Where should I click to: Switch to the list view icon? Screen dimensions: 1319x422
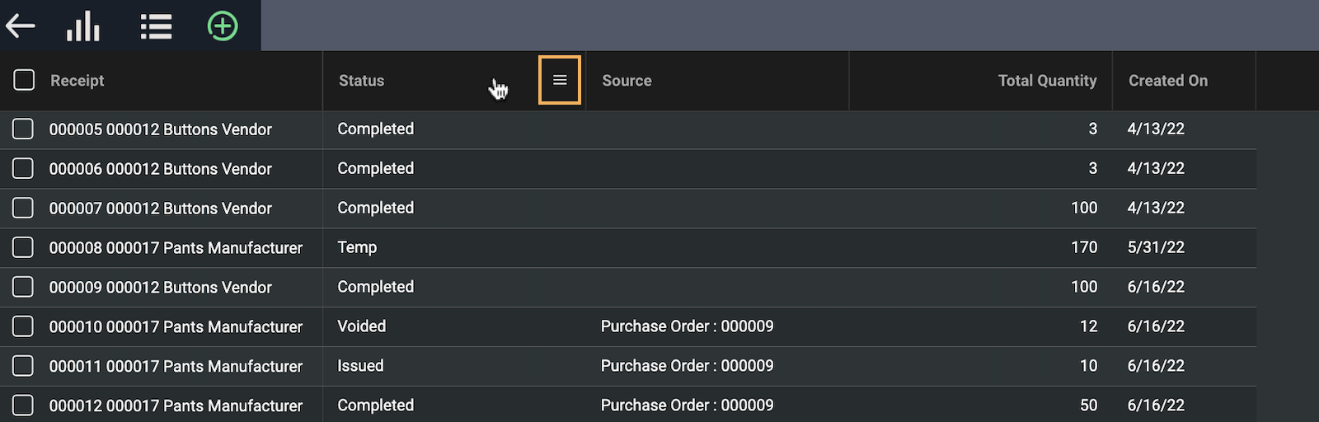tap(156, 26)
